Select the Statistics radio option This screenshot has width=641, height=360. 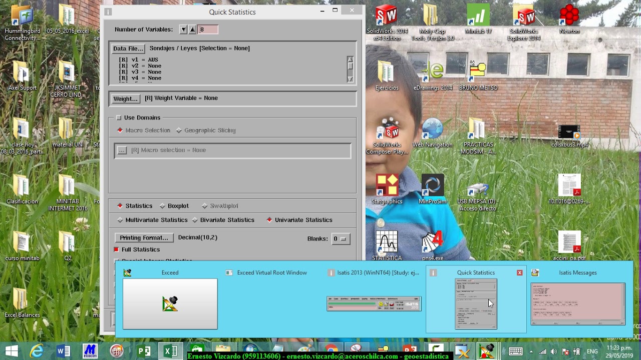(x=135, y=205)
